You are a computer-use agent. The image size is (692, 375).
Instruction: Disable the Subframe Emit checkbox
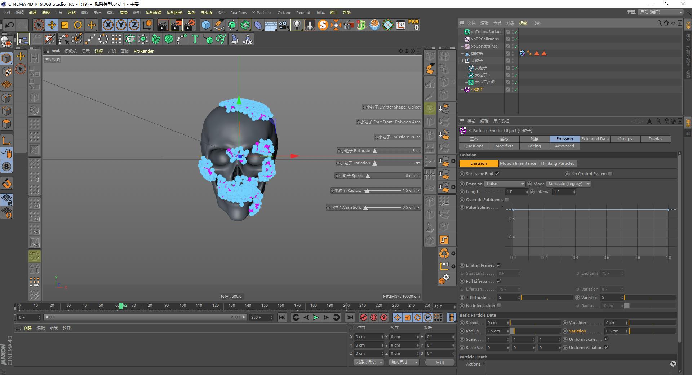(497, 173)
